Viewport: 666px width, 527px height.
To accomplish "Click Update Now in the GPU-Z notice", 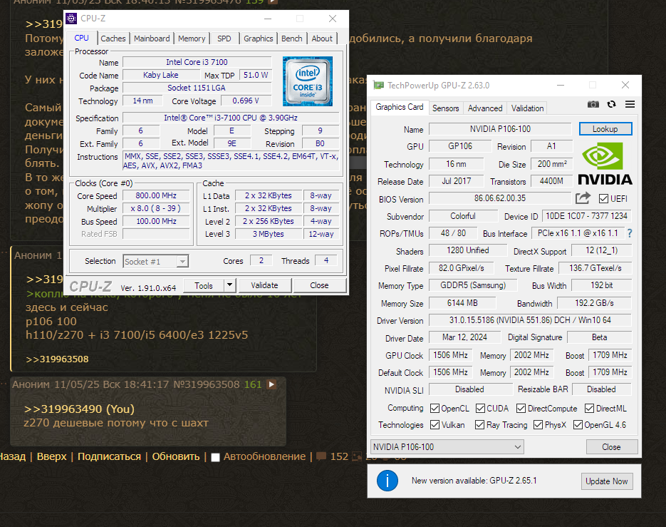I will [x=607, y=481].
